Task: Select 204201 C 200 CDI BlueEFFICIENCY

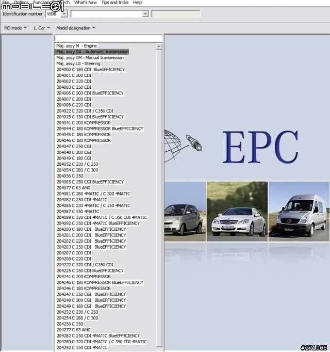Action: coord(91,235)
